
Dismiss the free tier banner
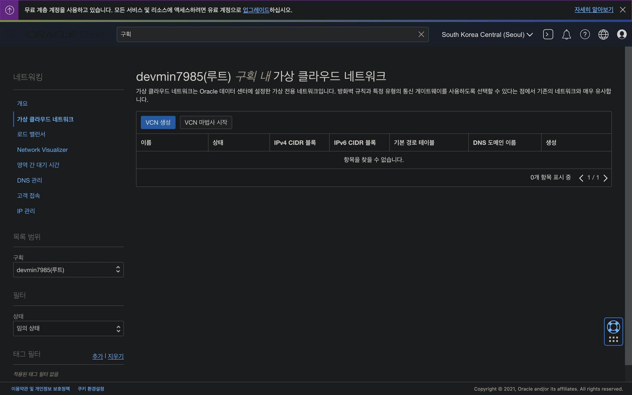(x=622, y=10)
